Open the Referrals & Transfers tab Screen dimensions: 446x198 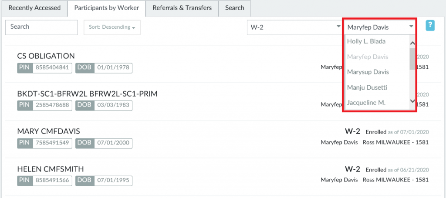click(x=182, y=8)
